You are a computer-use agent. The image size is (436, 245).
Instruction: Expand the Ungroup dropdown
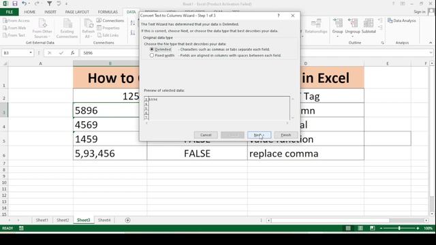click(352, 36)
